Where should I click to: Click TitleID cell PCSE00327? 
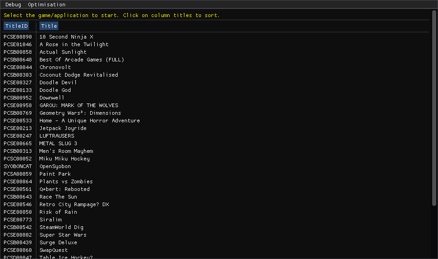(x=18, y=82)
